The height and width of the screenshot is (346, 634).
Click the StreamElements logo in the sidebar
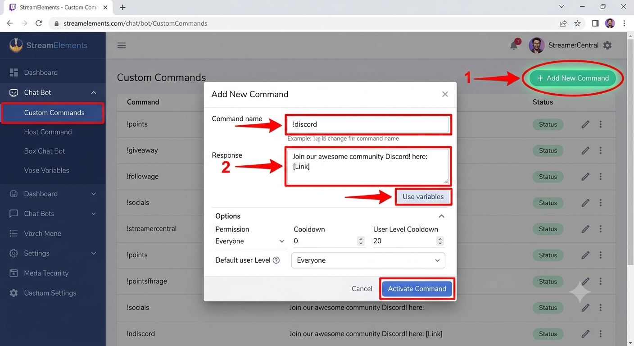48,45
